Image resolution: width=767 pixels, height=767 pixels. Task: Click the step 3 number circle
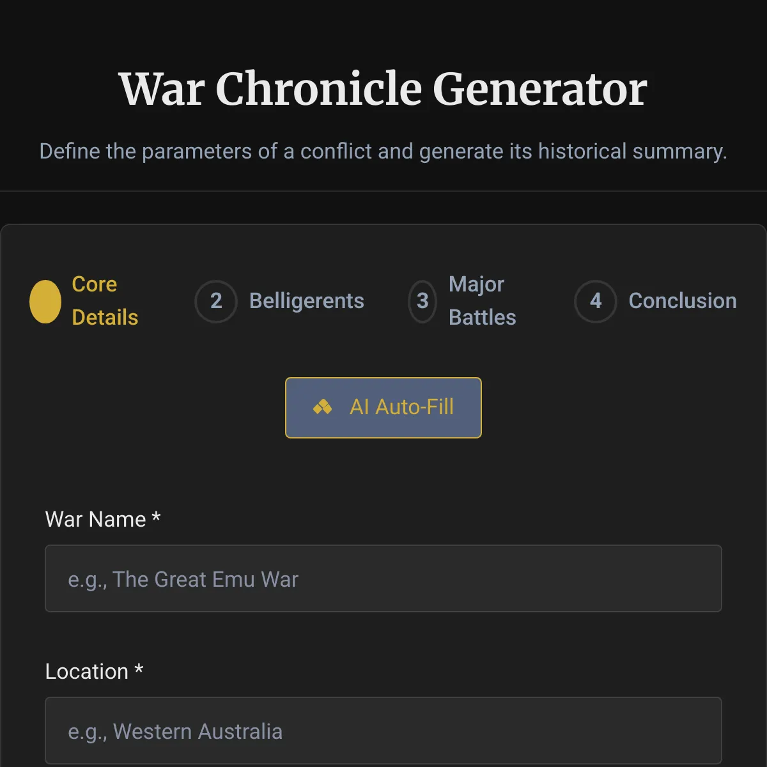pyautogui.click(x=422, y=301)
